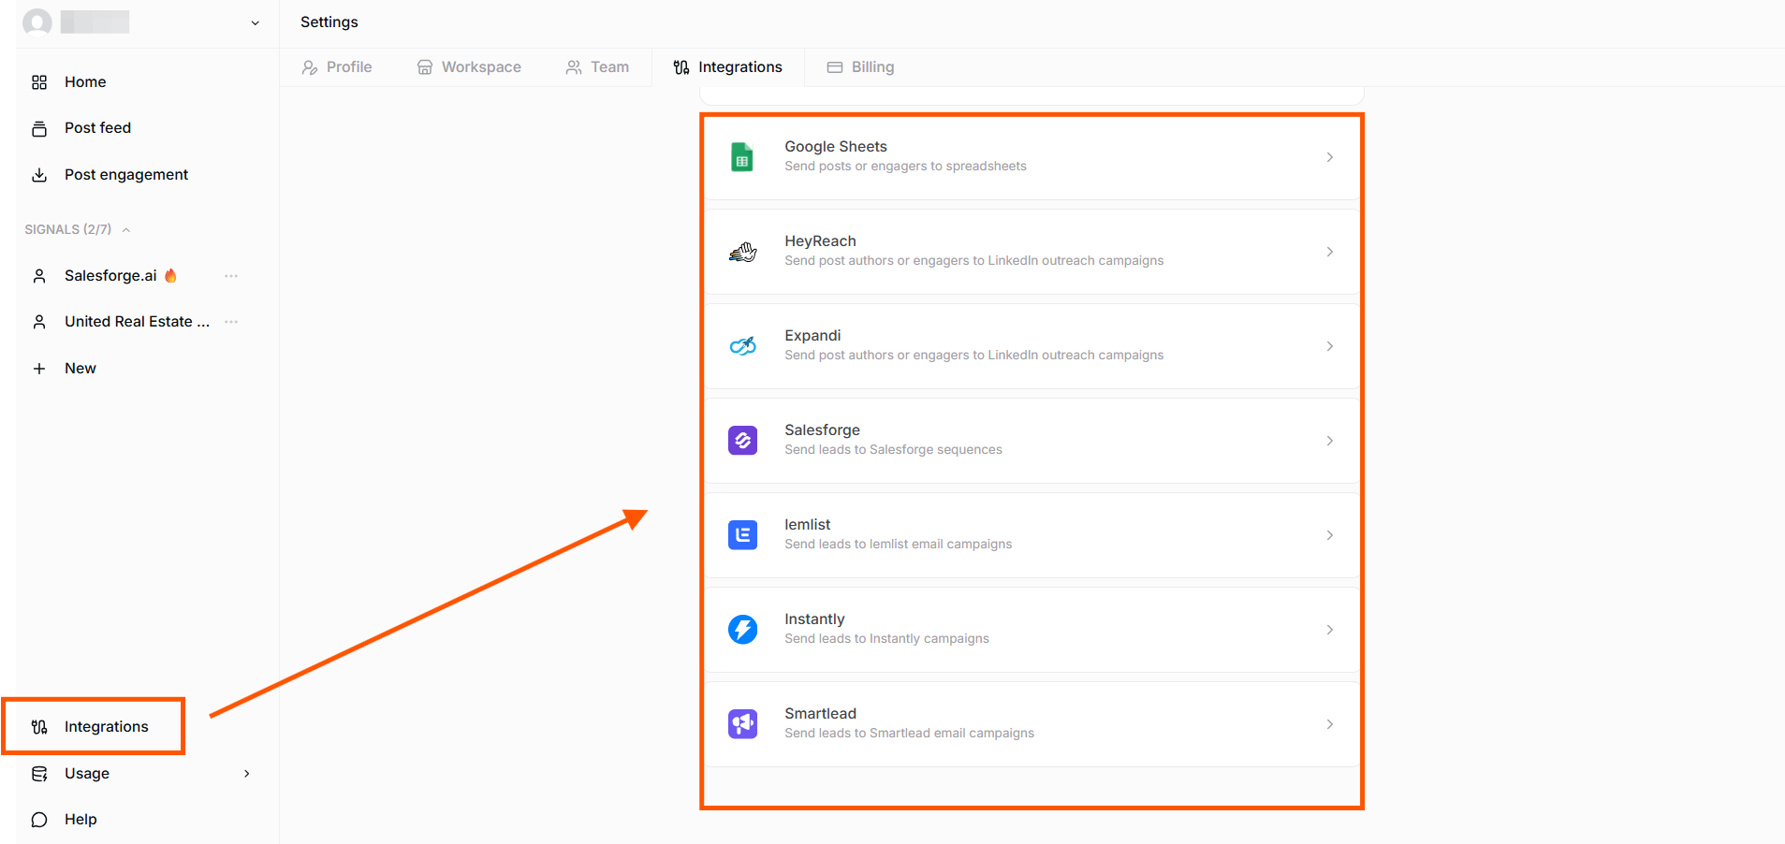This screenshot has height=844, width=1785.
Task: Click 'Send leads to lemlist email campaigns' text
Action: tap(899, 545)
